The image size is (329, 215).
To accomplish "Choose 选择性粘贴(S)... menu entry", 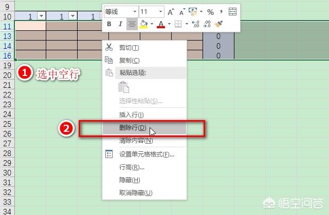I will 144,101.
